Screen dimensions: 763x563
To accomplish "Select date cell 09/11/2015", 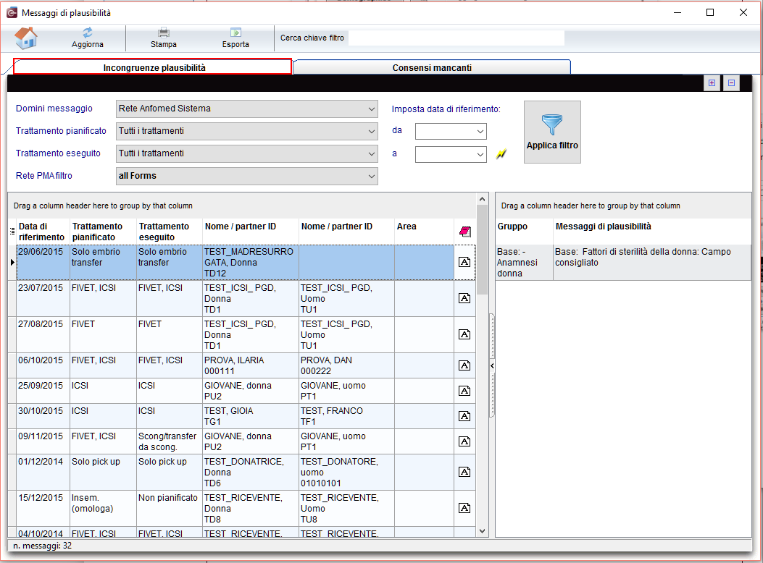I will pos(43,441).
